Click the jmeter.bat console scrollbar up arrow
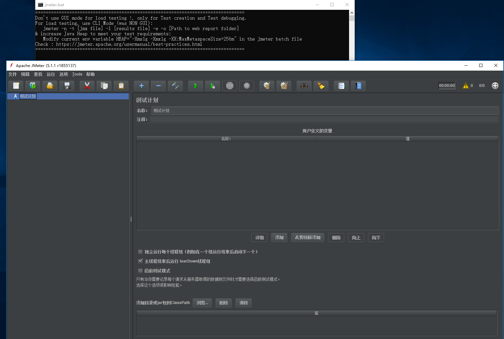Screen dimensions: 504x339 [x=352, y=13]
